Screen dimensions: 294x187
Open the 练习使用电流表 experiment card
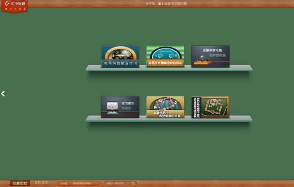point(120,107)
